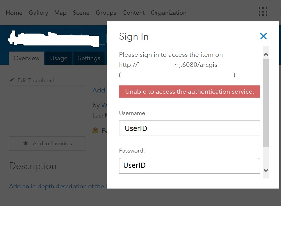Navigate to Scene
The height and width of the screenshot is (234, 281).
pos(81,13)
